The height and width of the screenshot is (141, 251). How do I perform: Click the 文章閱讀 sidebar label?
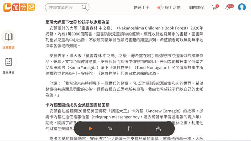click(x=8, y=48)
